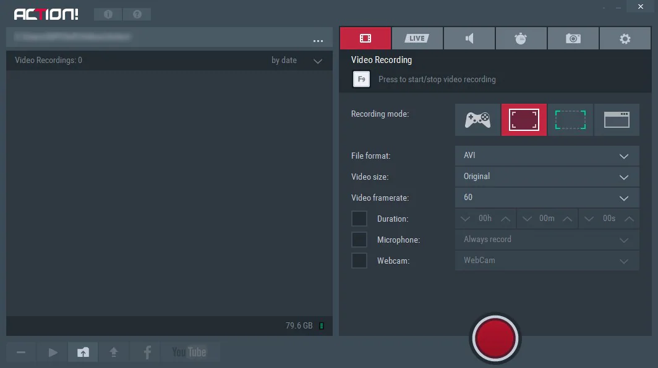This screenshot has width=658, height=368.
Task: Open the by date sort dropdown
Action: tap(297, 61)
